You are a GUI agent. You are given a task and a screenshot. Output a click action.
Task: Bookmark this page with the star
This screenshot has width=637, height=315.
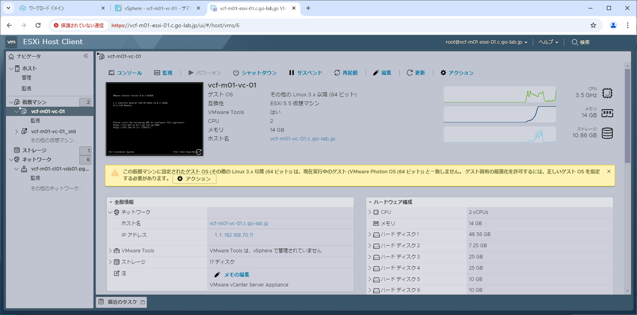click(x=593, y=25)
